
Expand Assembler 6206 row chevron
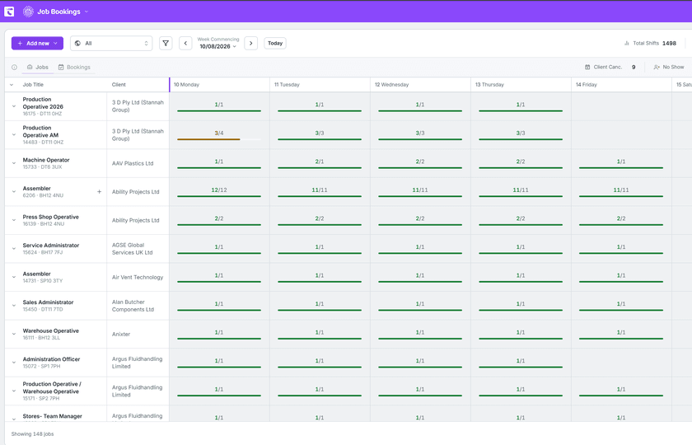point(14,191)
